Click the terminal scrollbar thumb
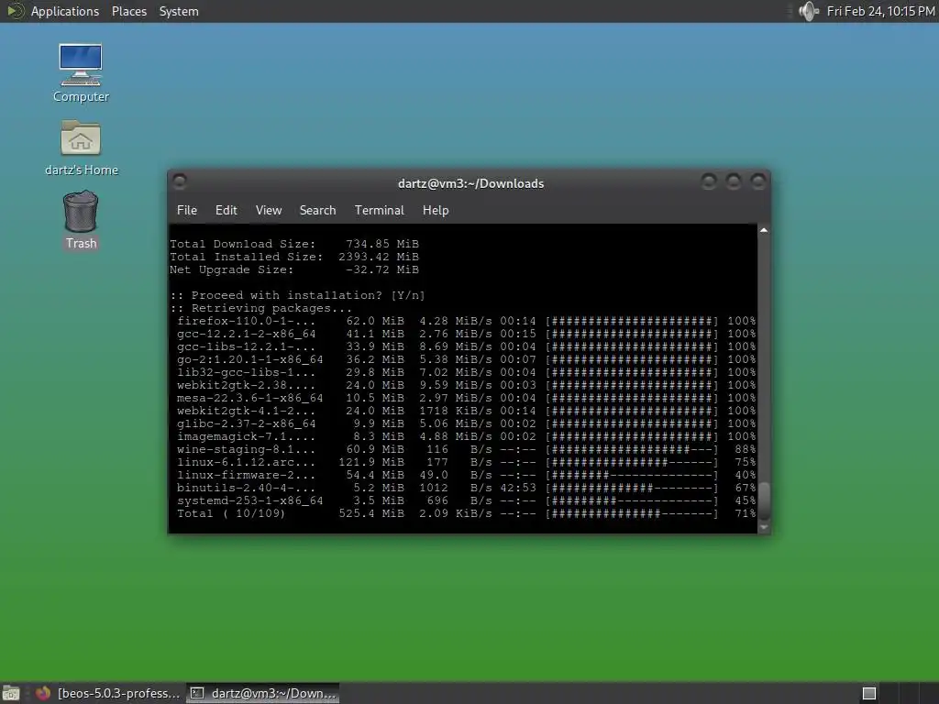 pos(764,500)
